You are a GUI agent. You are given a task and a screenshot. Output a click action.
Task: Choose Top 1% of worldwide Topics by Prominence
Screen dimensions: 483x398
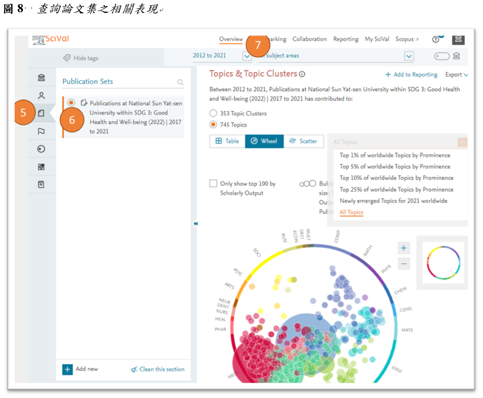pos(395,155)
